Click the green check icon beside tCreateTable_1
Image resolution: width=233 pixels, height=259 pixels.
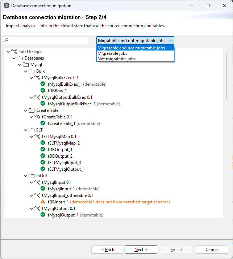pyautogui.click(x=43, y=123)
